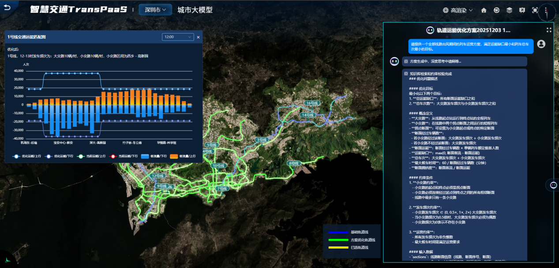Click the 8号线 map label
This screenshot has width=559, height=268.
coord(294,163)
